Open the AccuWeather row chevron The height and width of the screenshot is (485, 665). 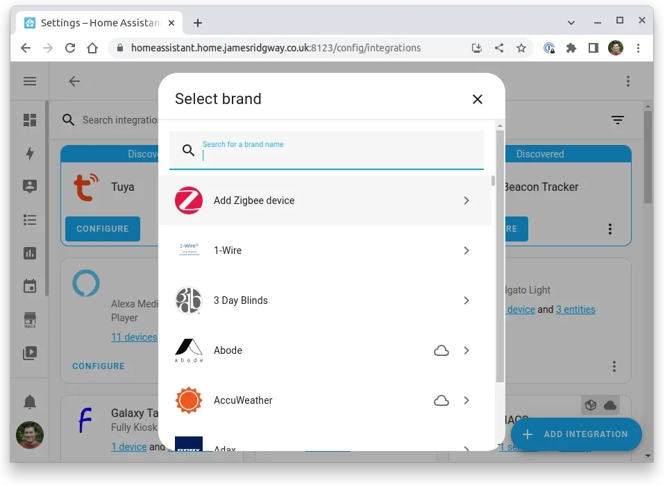click(x=466, y=400)
